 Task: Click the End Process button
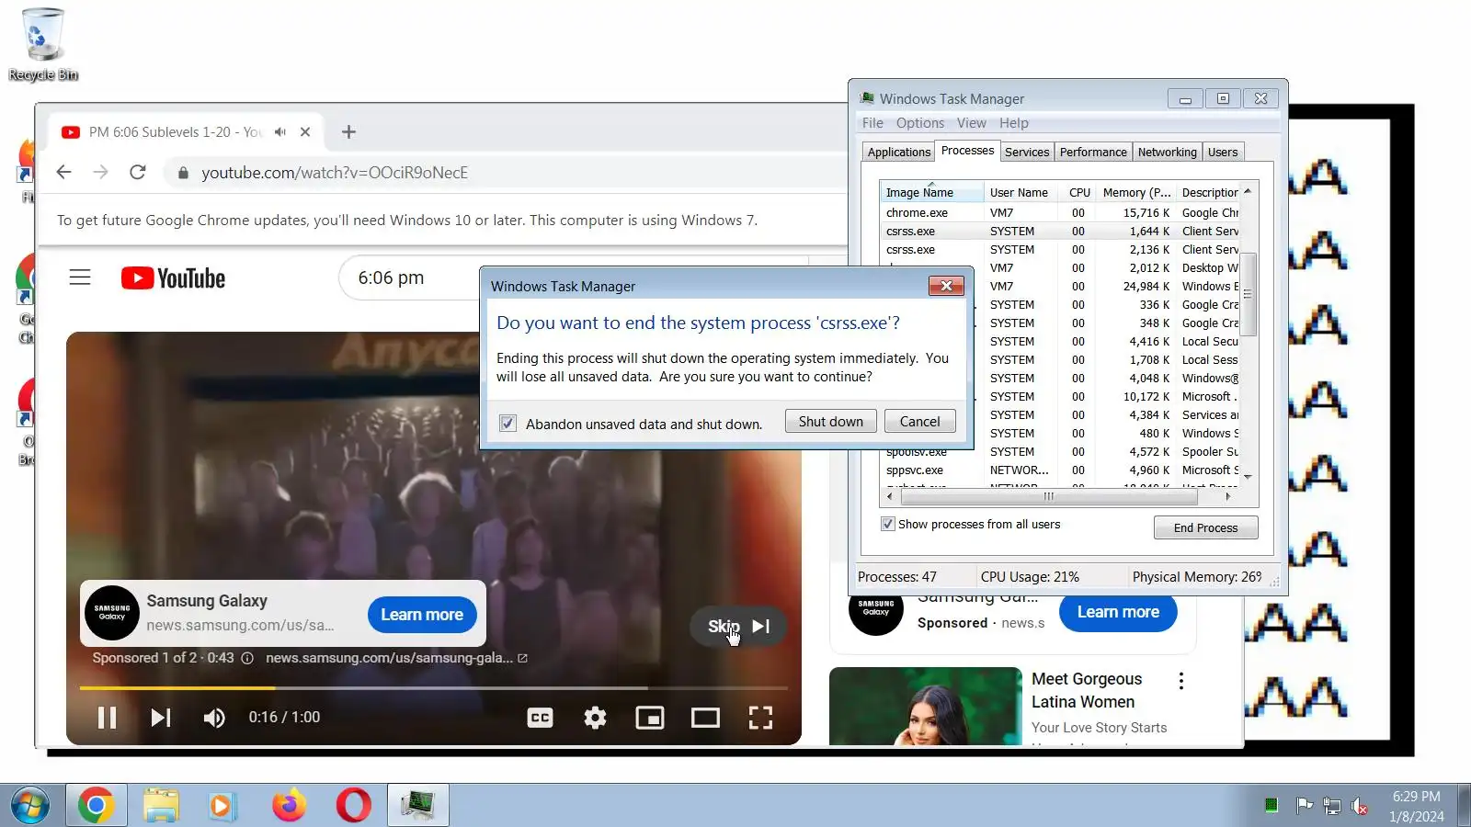(1205, 528)
